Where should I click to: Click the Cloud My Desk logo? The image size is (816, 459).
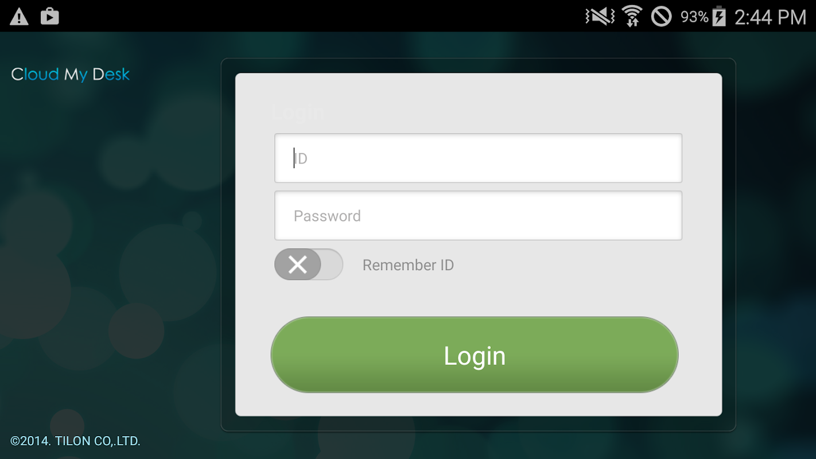click(71, 75)
